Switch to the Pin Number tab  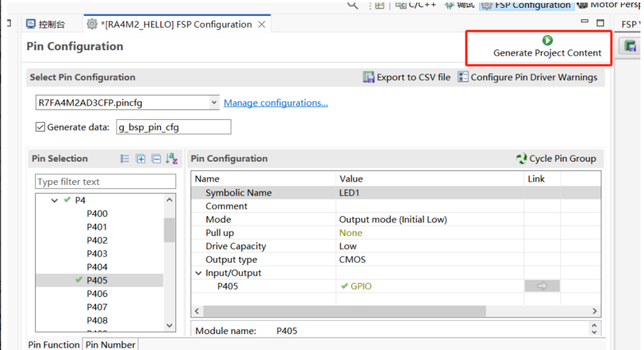click(110, 344)
